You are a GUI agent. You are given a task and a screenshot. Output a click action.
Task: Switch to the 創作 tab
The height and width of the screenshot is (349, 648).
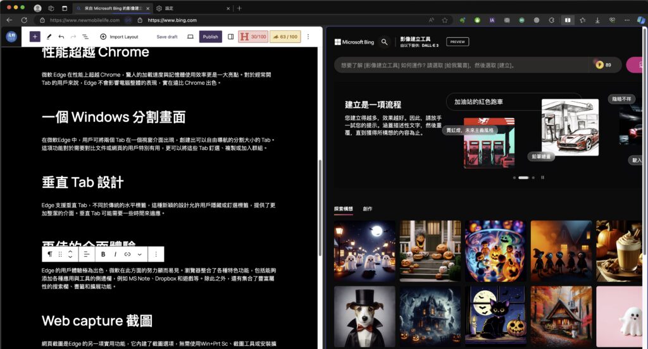(x=368, y=209)
